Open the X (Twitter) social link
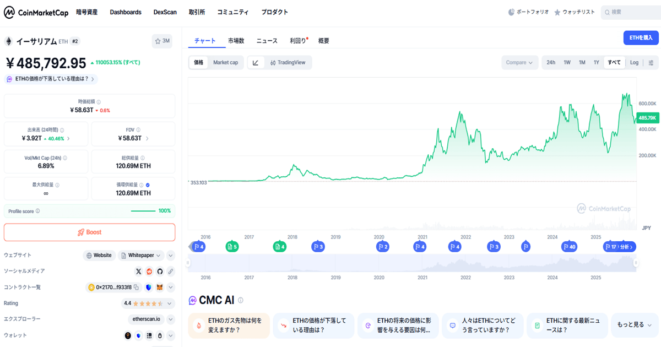 pyautogui.click(x=139, y=271)
